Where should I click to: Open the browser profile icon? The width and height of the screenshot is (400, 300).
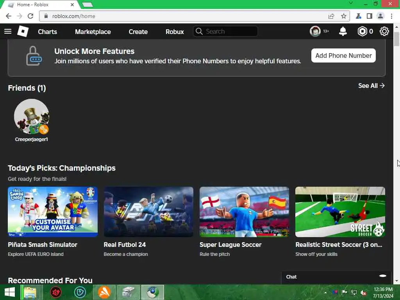point(380,16)
